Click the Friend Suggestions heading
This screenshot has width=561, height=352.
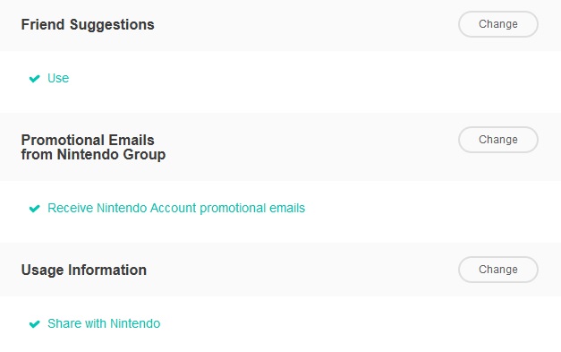coord(88,25)
